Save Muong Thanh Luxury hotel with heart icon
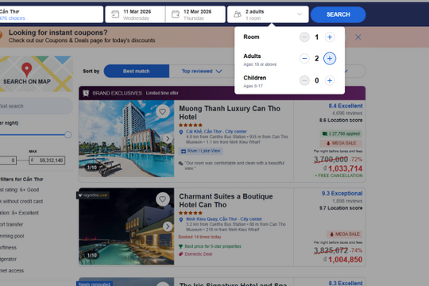This screenshot has width=429, height=286. [x=163, y=112]
